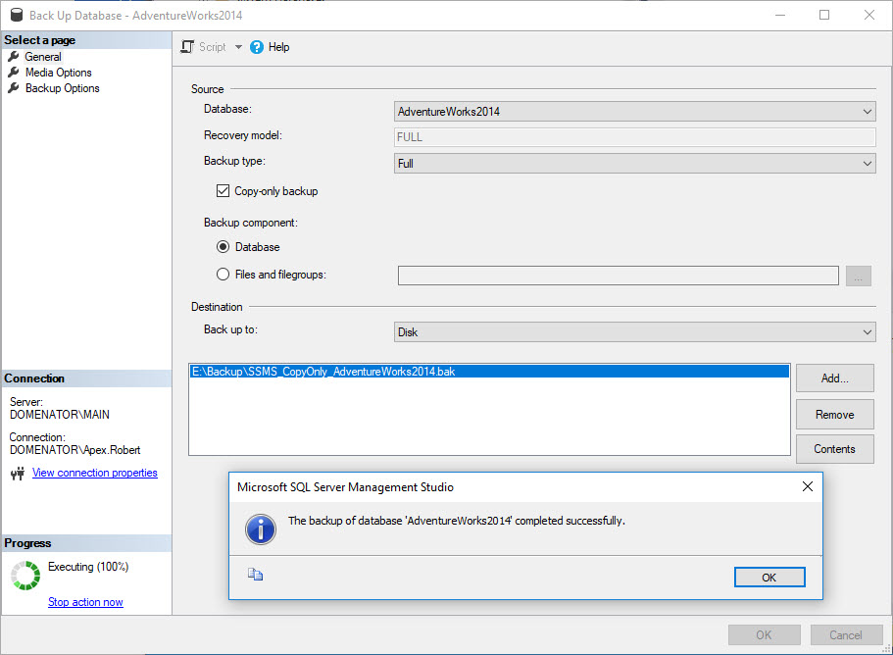893x655 pixels.
Task: Click the Executing (100%) progress text
Action: (88, 567)
